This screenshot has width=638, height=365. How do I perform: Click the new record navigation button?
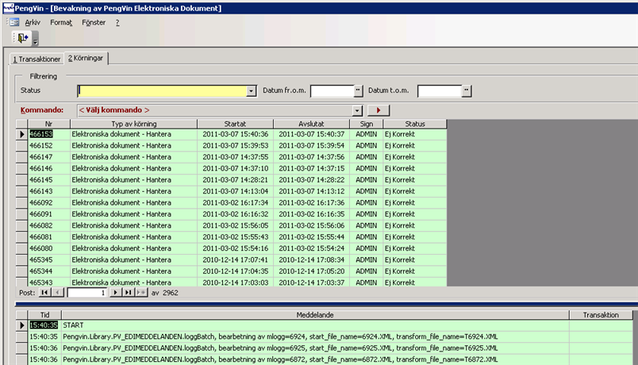click(140, 293)
